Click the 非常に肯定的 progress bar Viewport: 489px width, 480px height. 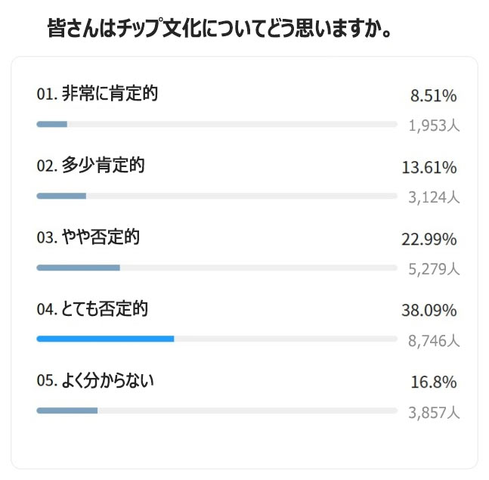coord(216,124)
